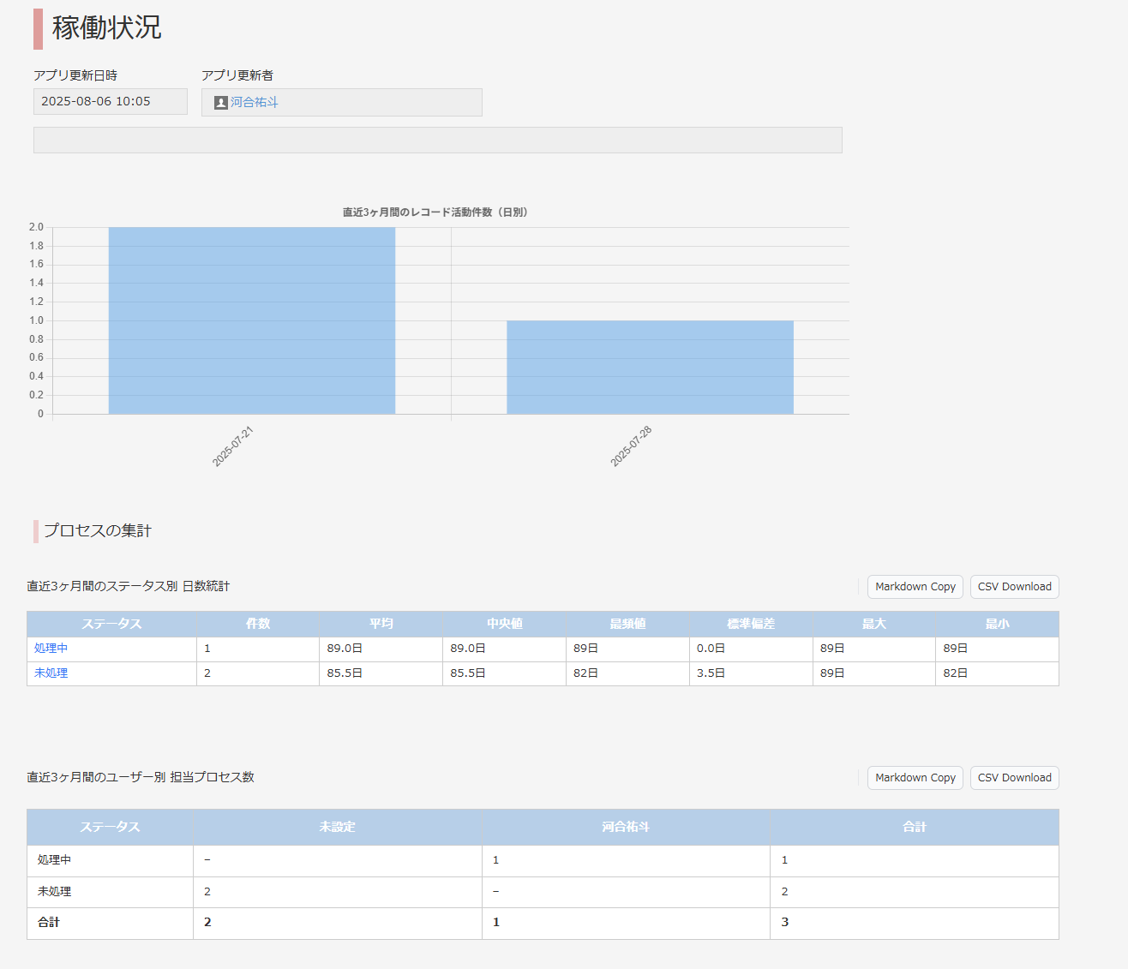This screenshot has height=969, width=1128.
Task: Click the 2025-07-28 bar in the chart
Action: pyautogui.click(x=650, y=368)
